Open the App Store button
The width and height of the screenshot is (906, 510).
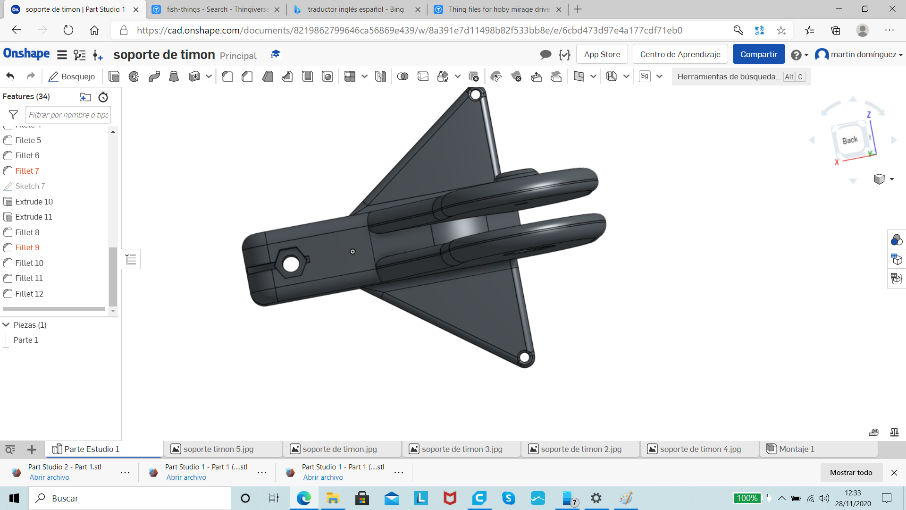pos(602,54)
